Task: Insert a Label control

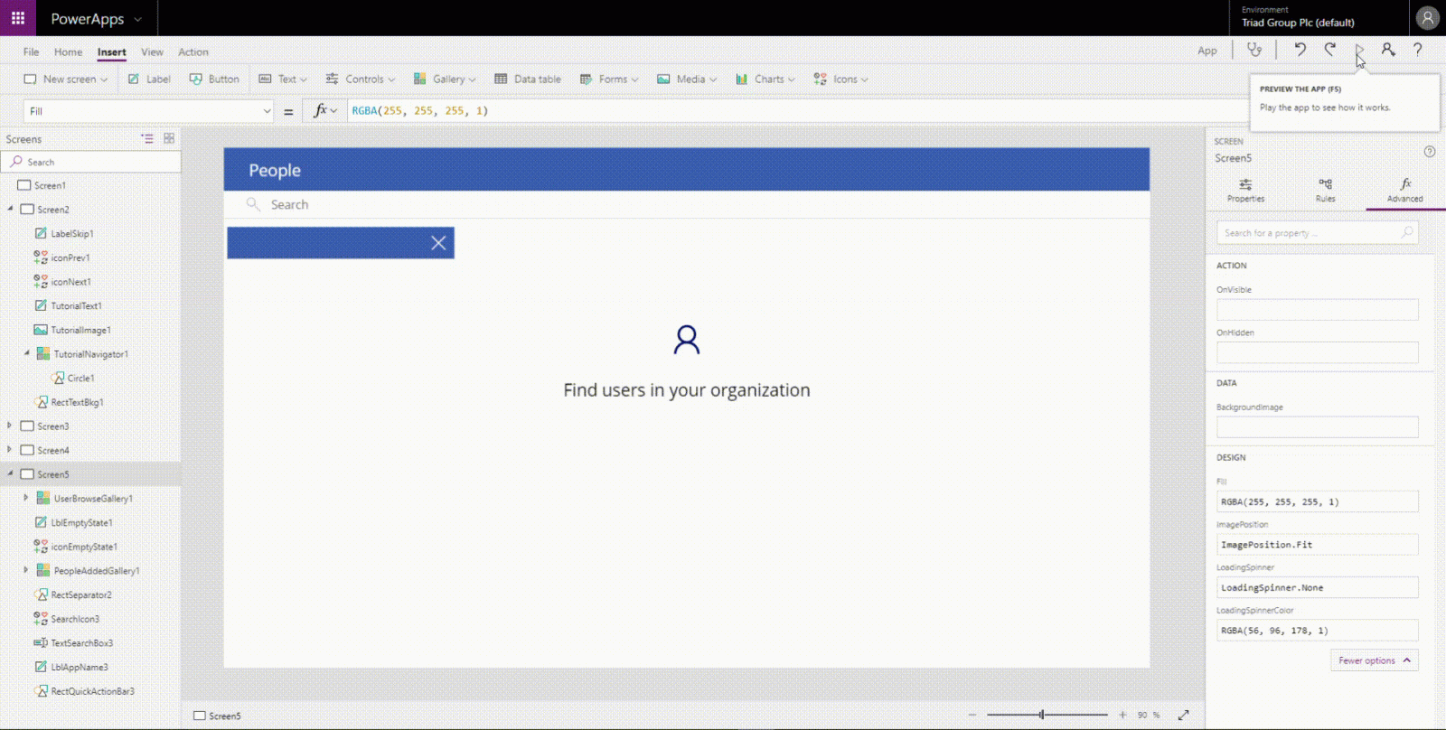Action: pos(149,80)
